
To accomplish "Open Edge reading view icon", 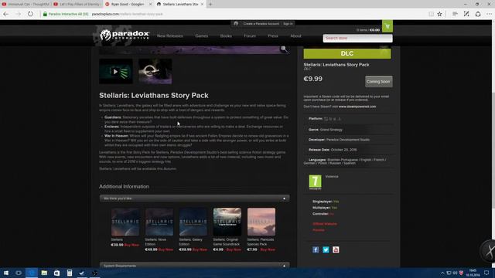I will pyautogui.click(x=431, y=14).
